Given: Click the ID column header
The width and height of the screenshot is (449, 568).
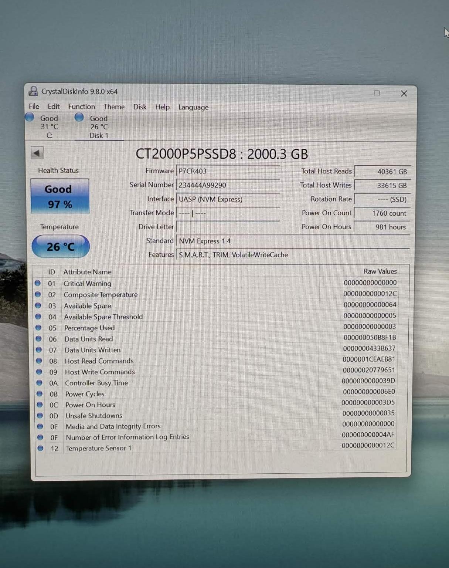Looking at the screenshot, I should pos(52,272).
